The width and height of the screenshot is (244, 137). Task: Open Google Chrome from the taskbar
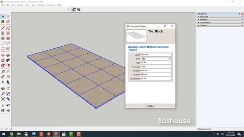(x=11, y=134)
